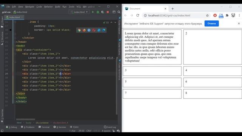Image resolution: width=242 pixels, height=136 pixels.
Task: Open the project structure layout icon
Action: [x=114, y=12]
